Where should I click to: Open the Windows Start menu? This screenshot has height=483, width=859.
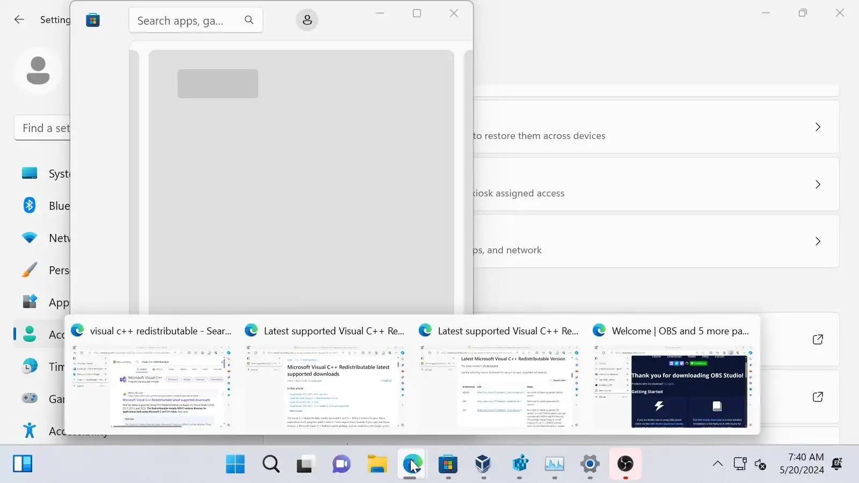click(x=235, y=464)
